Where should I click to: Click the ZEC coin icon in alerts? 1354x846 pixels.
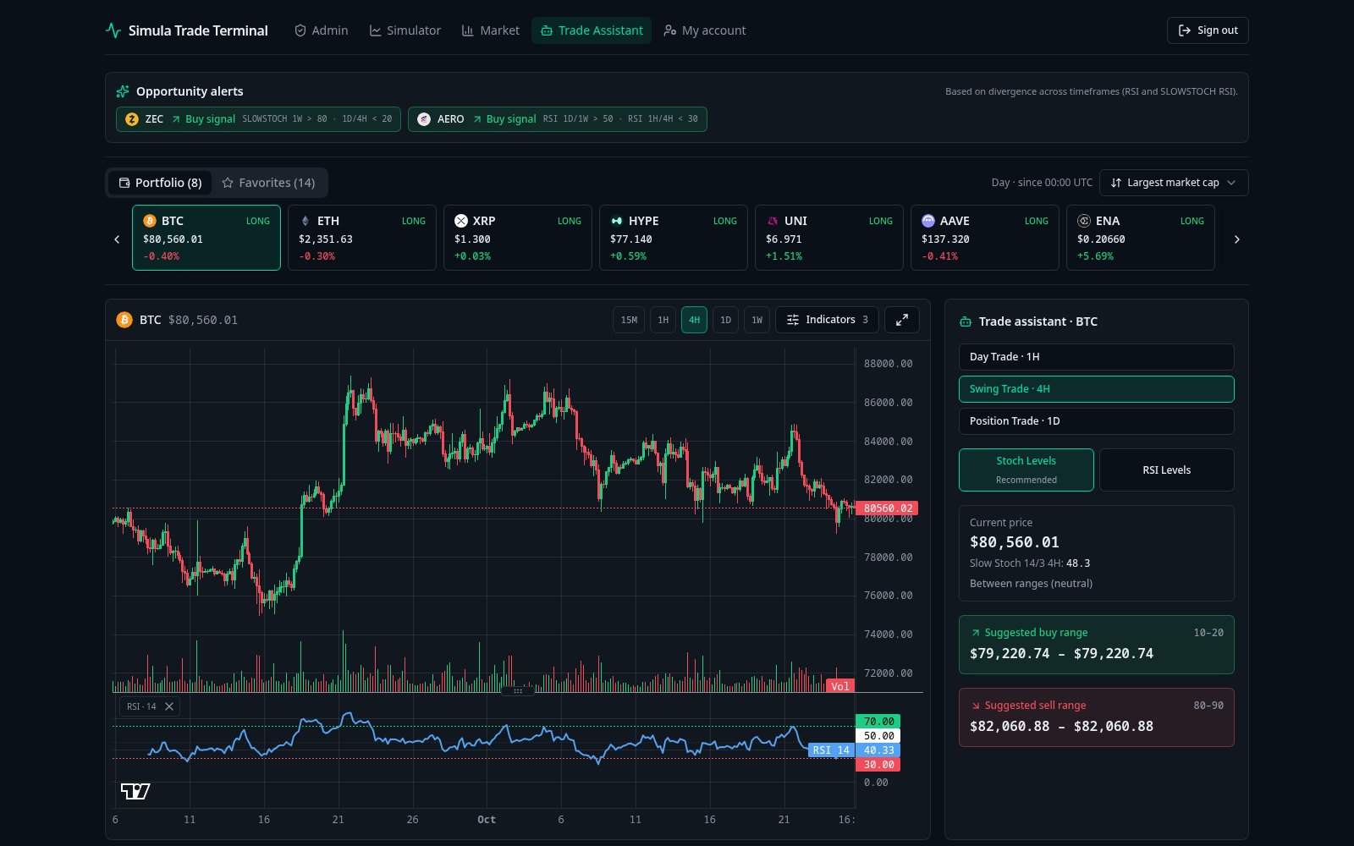coord(132,119)
